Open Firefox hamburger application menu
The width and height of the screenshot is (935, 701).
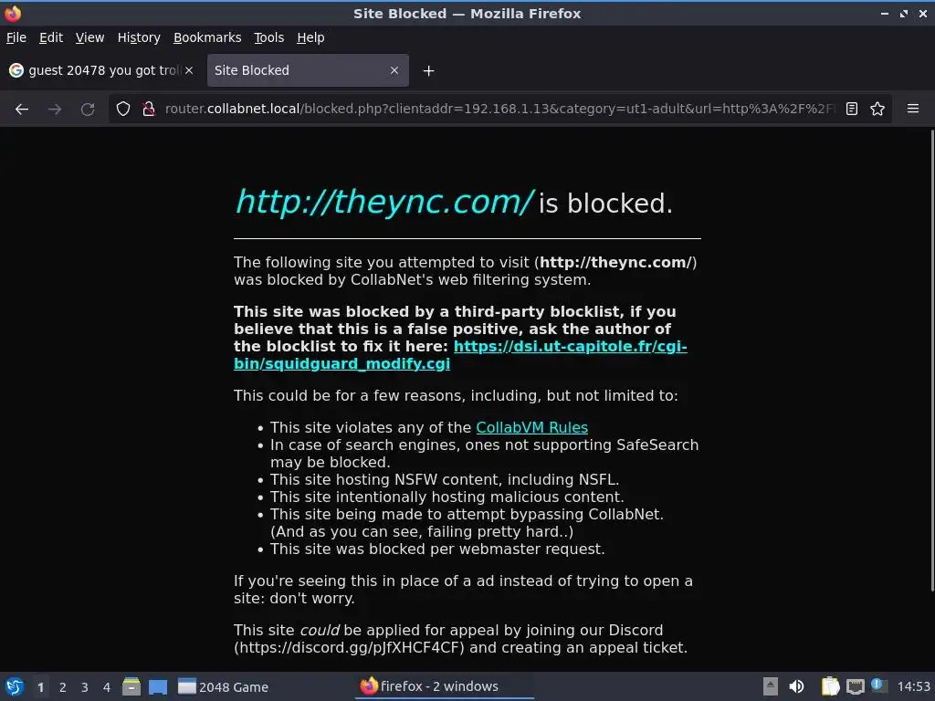pos(913,109)
